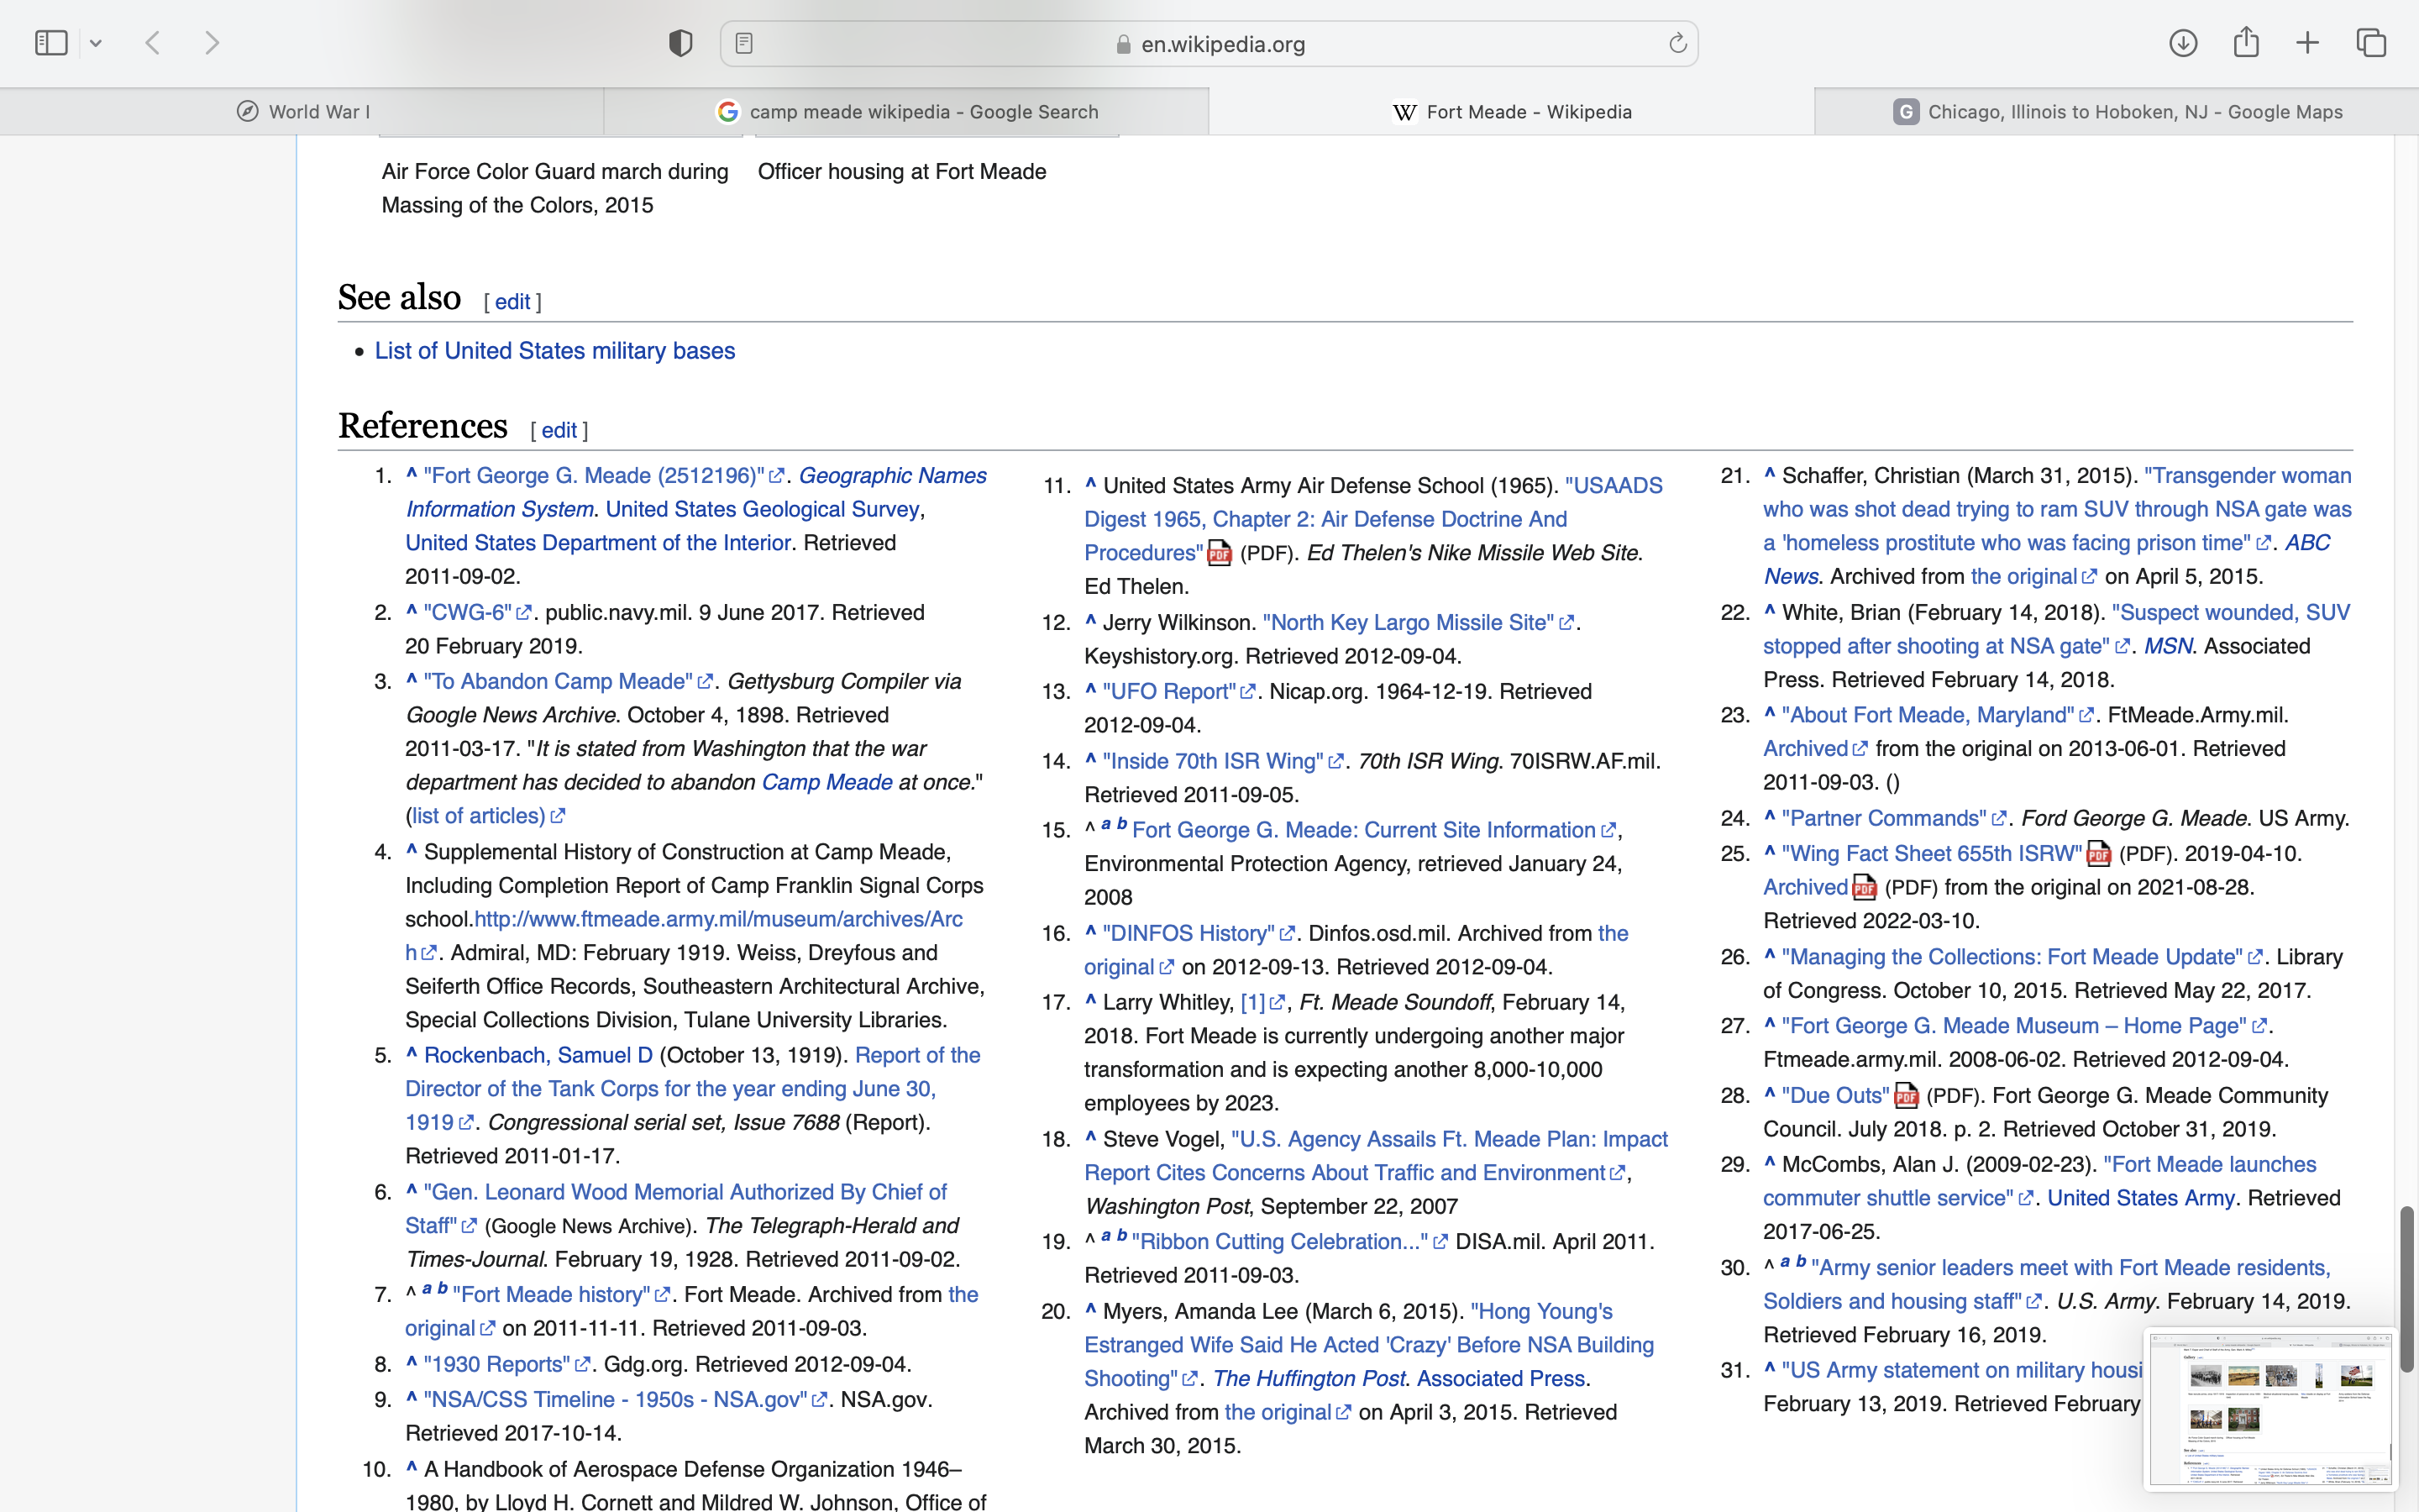Open List of United States military bases link
Image resolution: width=2419 pixels, height=1512 pixels.
coord(554,351)
